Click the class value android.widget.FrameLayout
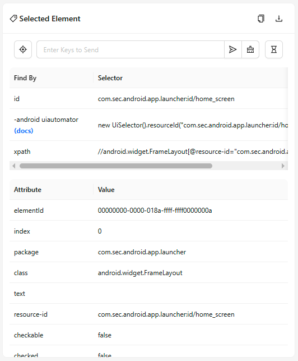 click(140, 273)
